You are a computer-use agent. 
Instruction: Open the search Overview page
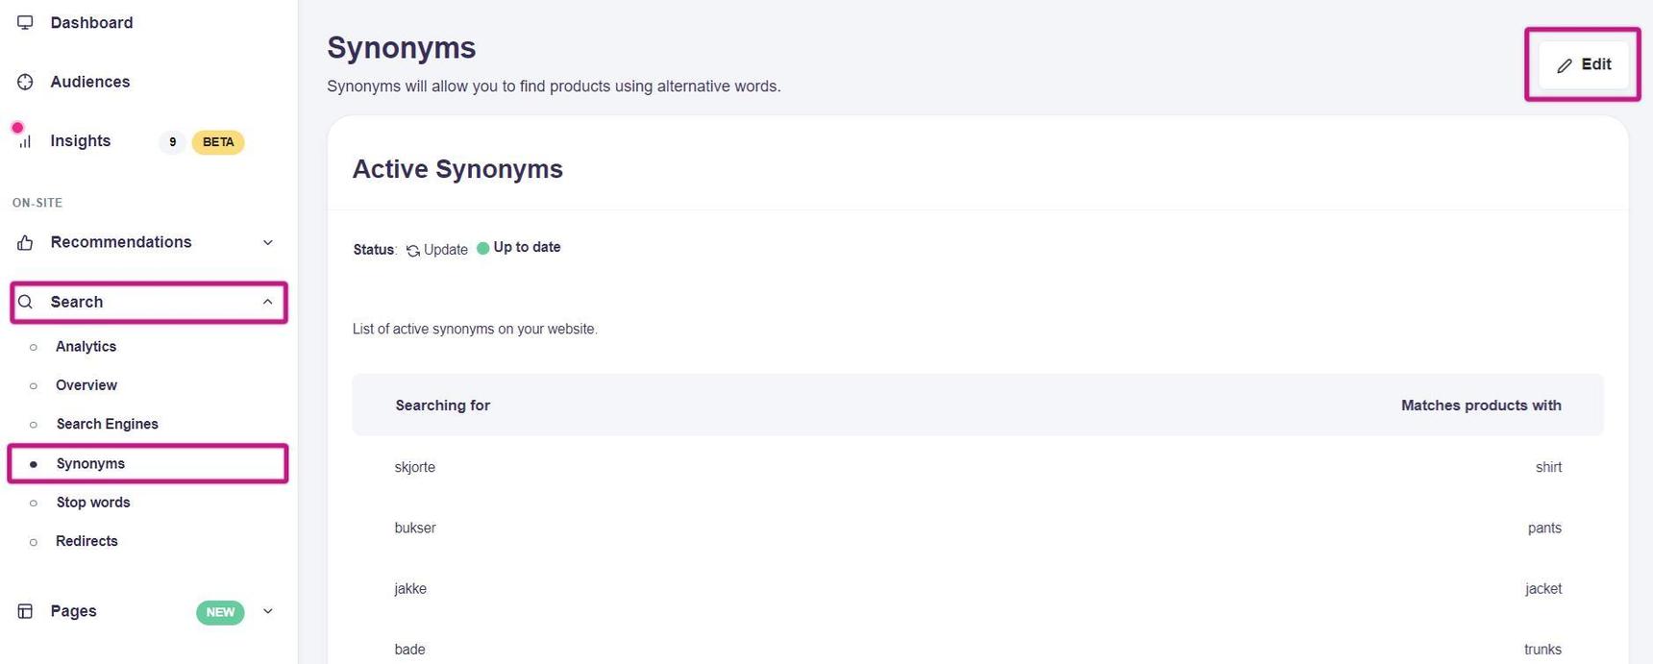tap(86, 385)
